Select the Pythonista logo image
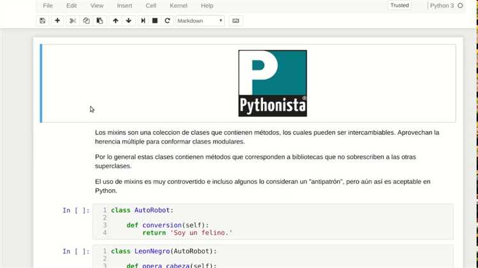This screenshot has width=478, height=268. coord(272,83)
